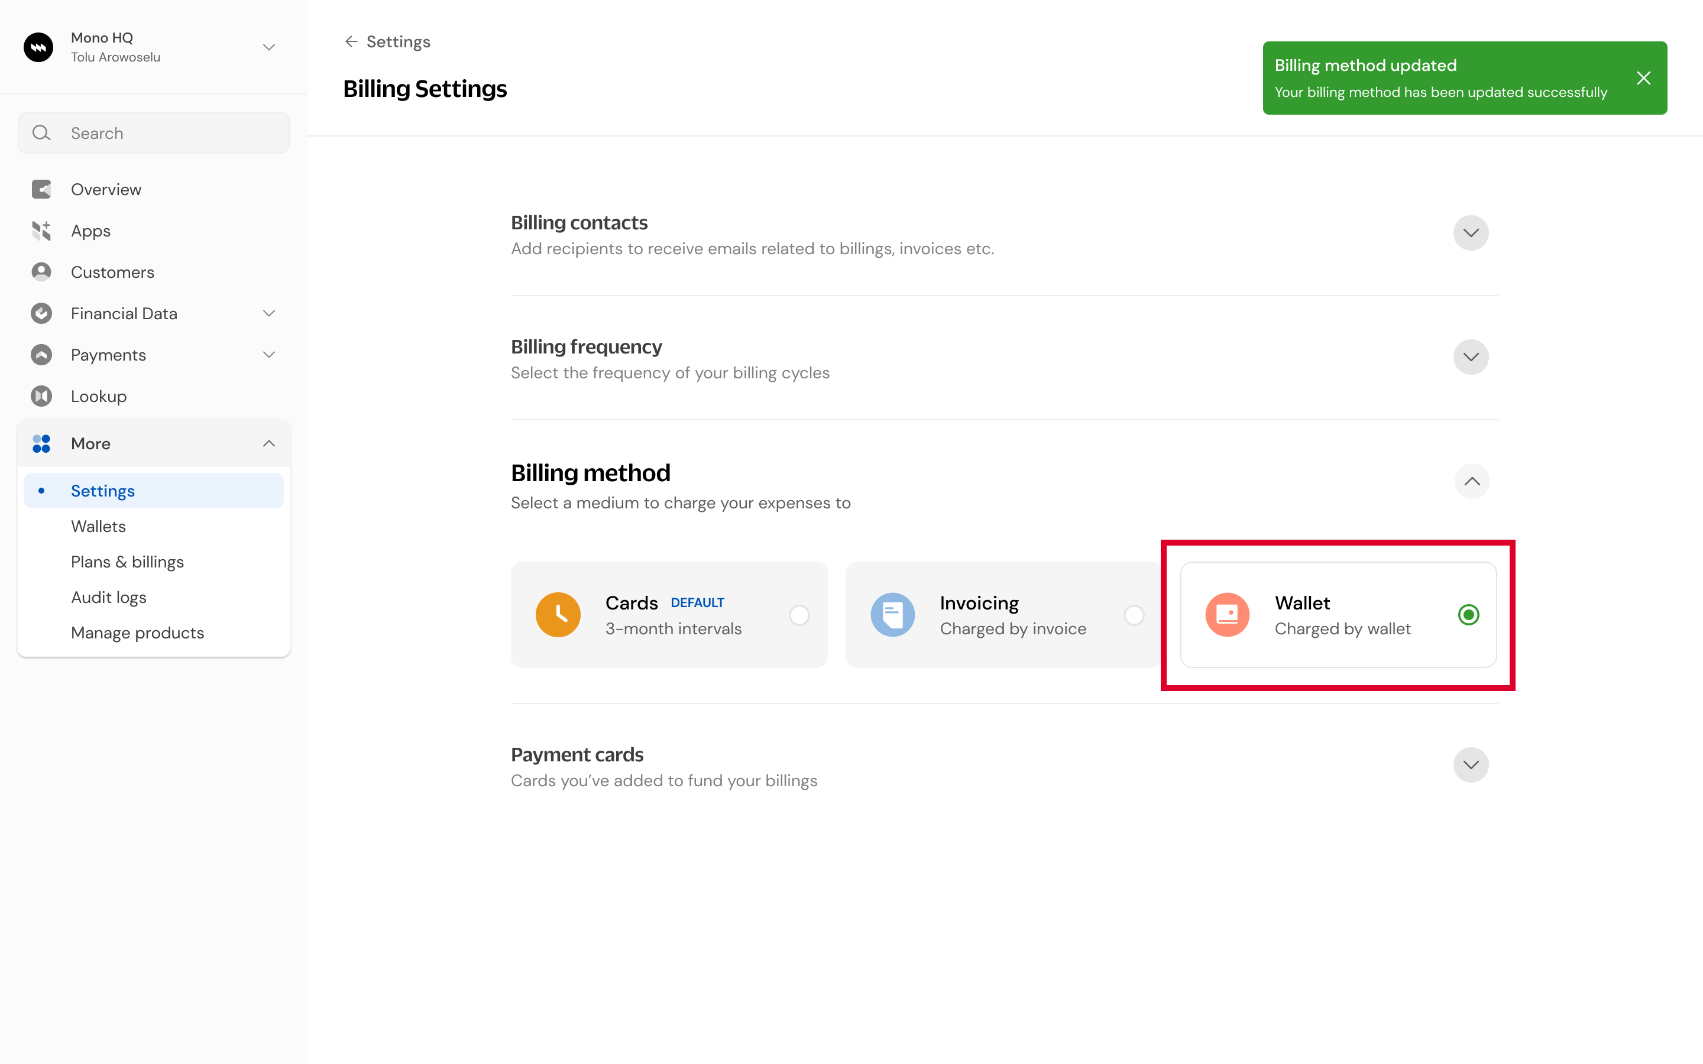
Task: Click the Financial Data icon
Action: tap(41, 313)
